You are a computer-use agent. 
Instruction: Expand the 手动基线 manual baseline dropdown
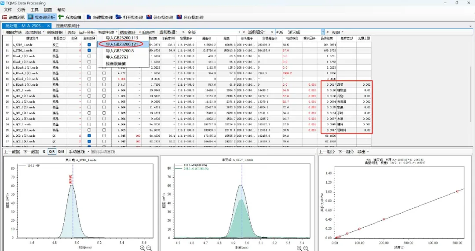tap(88, 152)
